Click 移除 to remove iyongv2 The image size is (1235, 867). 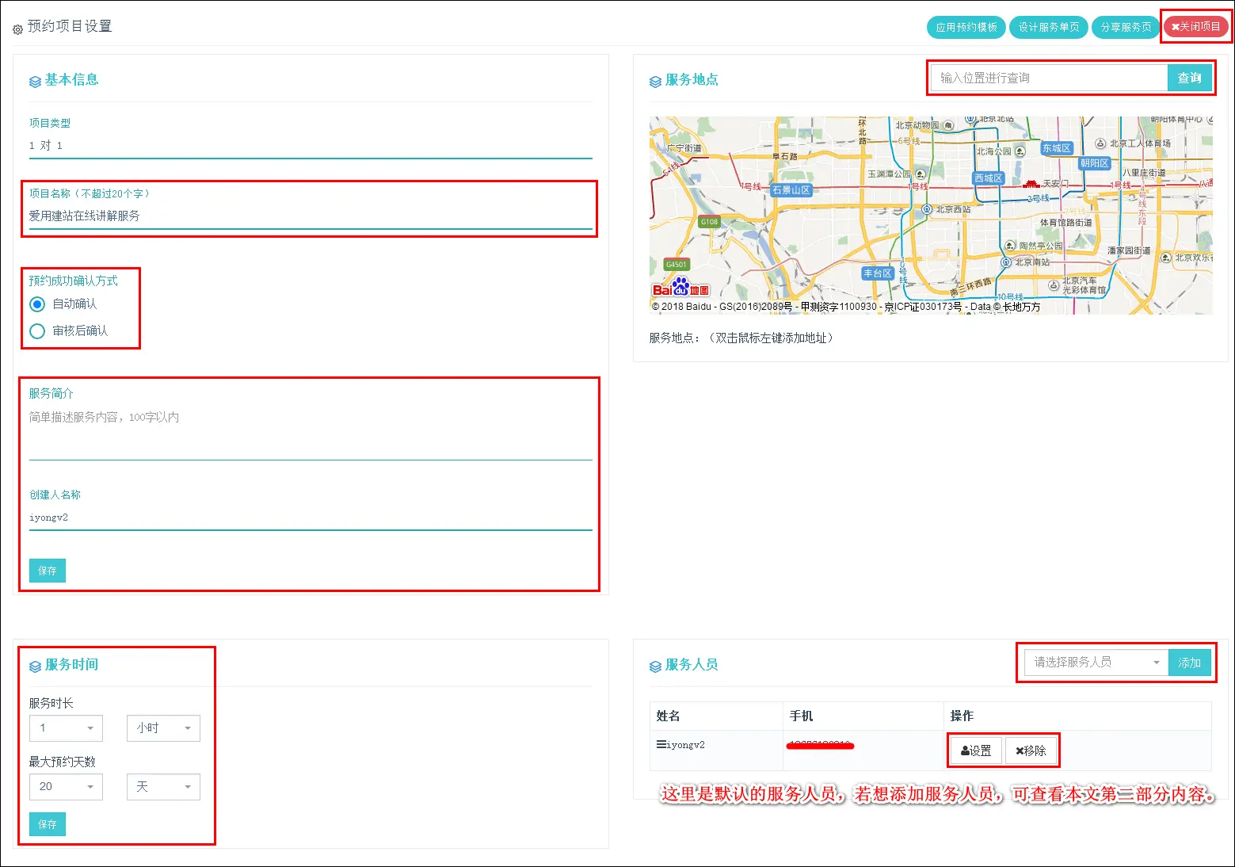pos(1031,751)
